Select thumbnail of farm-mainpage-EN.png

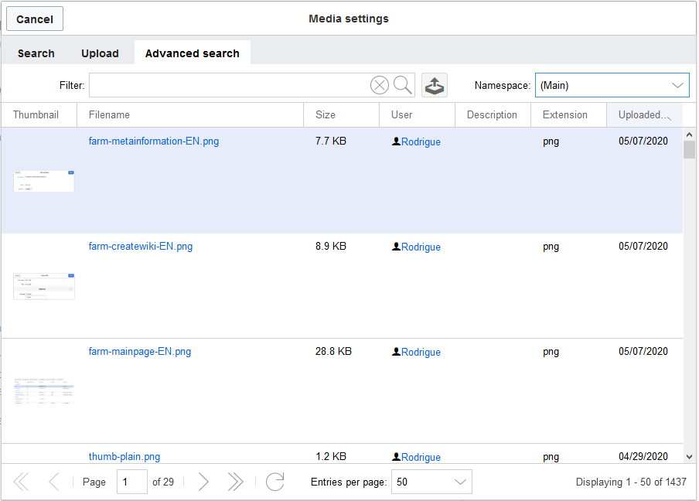[44, 391]
